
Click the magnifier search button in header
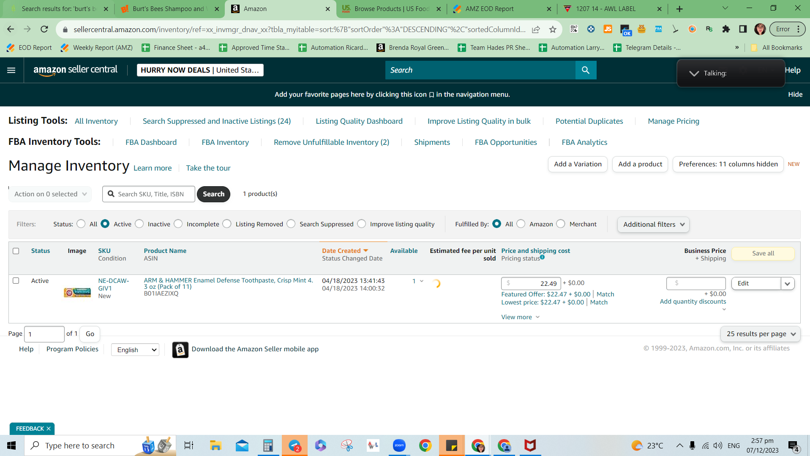(586, 70)
